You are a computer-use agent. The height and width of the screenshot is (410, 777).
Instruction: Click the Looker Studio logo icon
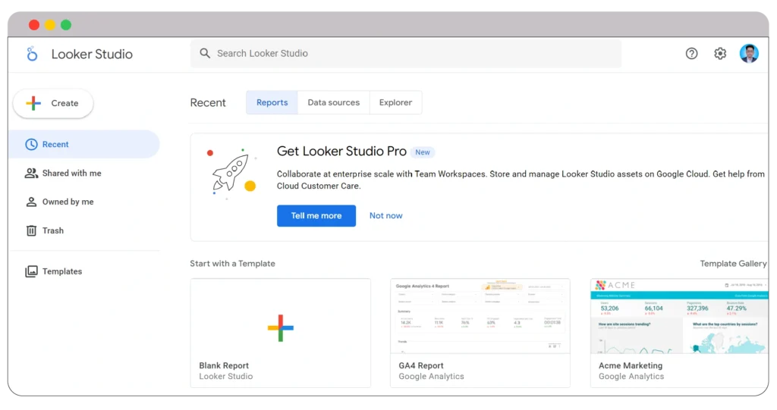coord(32,54)
